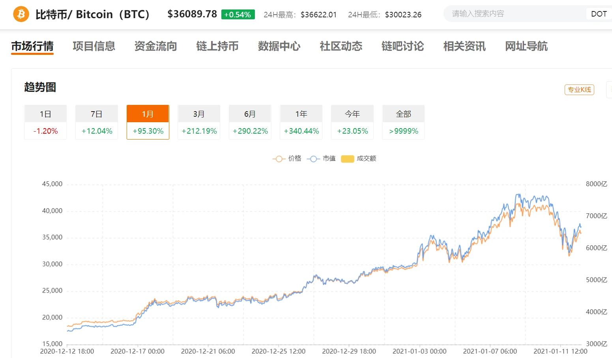Switch to the 项目信息 tab
Image resolution: width=612 pixels, height=358 pixels.
pyautogui.click(x=94, y=46)
